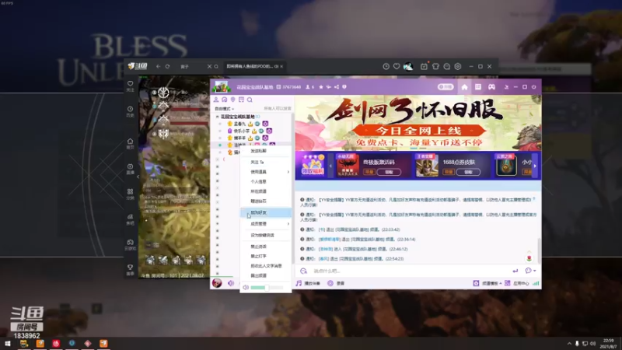Open the cloud gaming gamepad icon in Douyu sidebar
The image size is (622, 350).
(x=130, y=242)
